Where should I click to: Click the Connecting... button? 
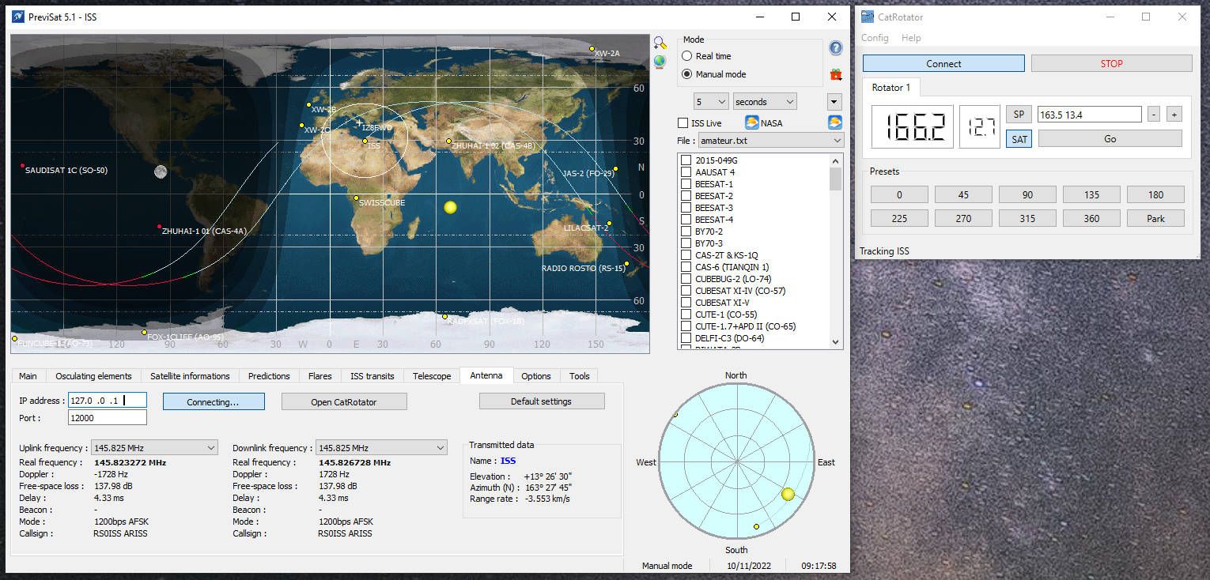point(214,402)
